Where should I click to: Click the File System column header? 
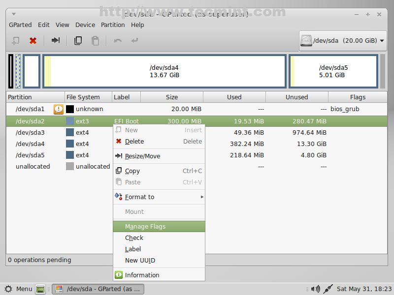(x=88, y=97)
